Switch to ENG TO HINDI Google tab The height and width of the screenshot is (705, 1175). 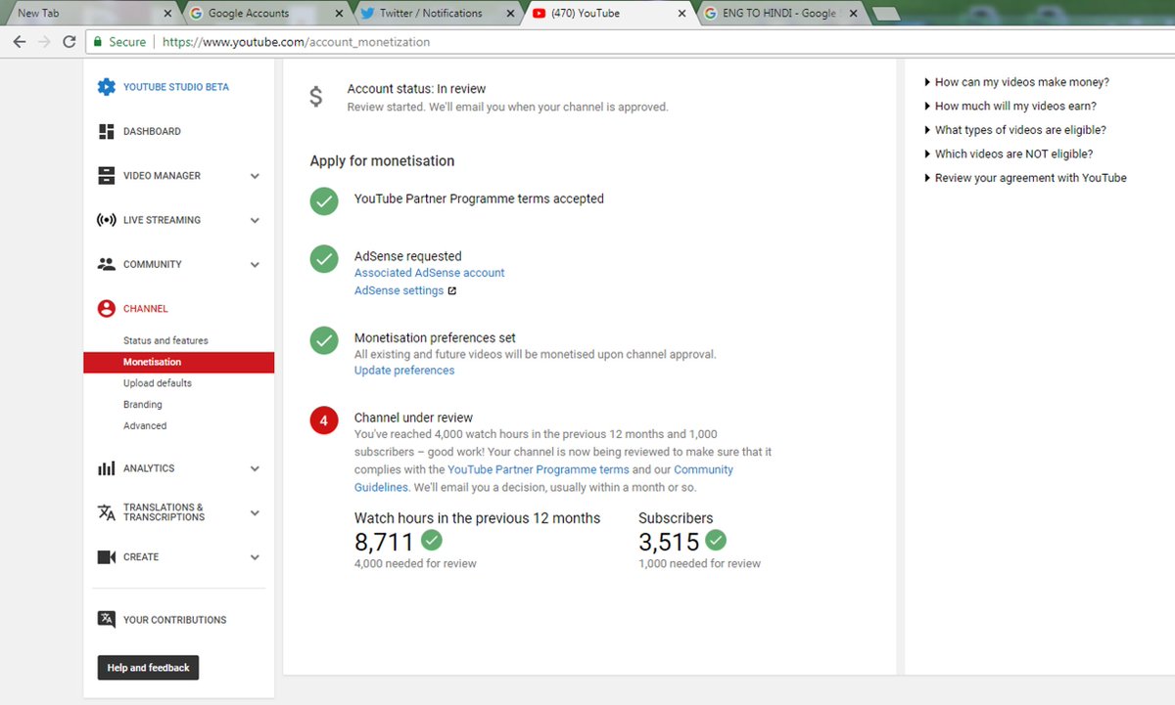pos(778,14)
